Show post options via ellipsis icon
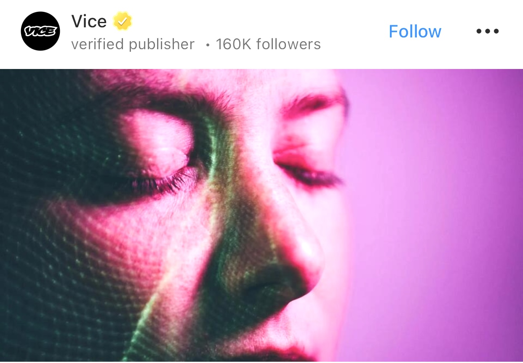The width and height of the screenshot is (523, 363). [488, 31]
